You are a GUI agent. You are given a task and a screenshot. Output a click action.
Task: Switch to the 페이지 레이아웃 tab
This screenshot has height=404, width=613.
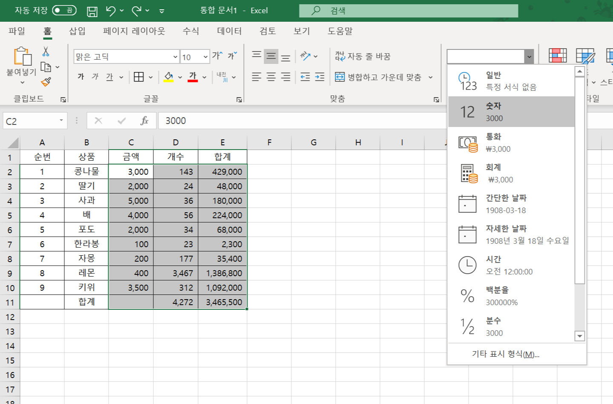(134, 31)
